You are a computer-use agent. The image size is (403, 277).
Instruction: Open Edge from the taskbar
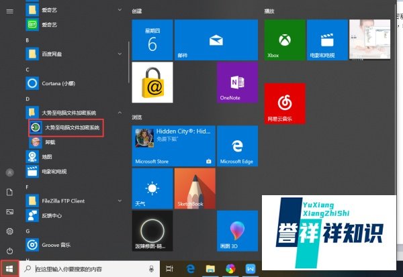(191, 269)
